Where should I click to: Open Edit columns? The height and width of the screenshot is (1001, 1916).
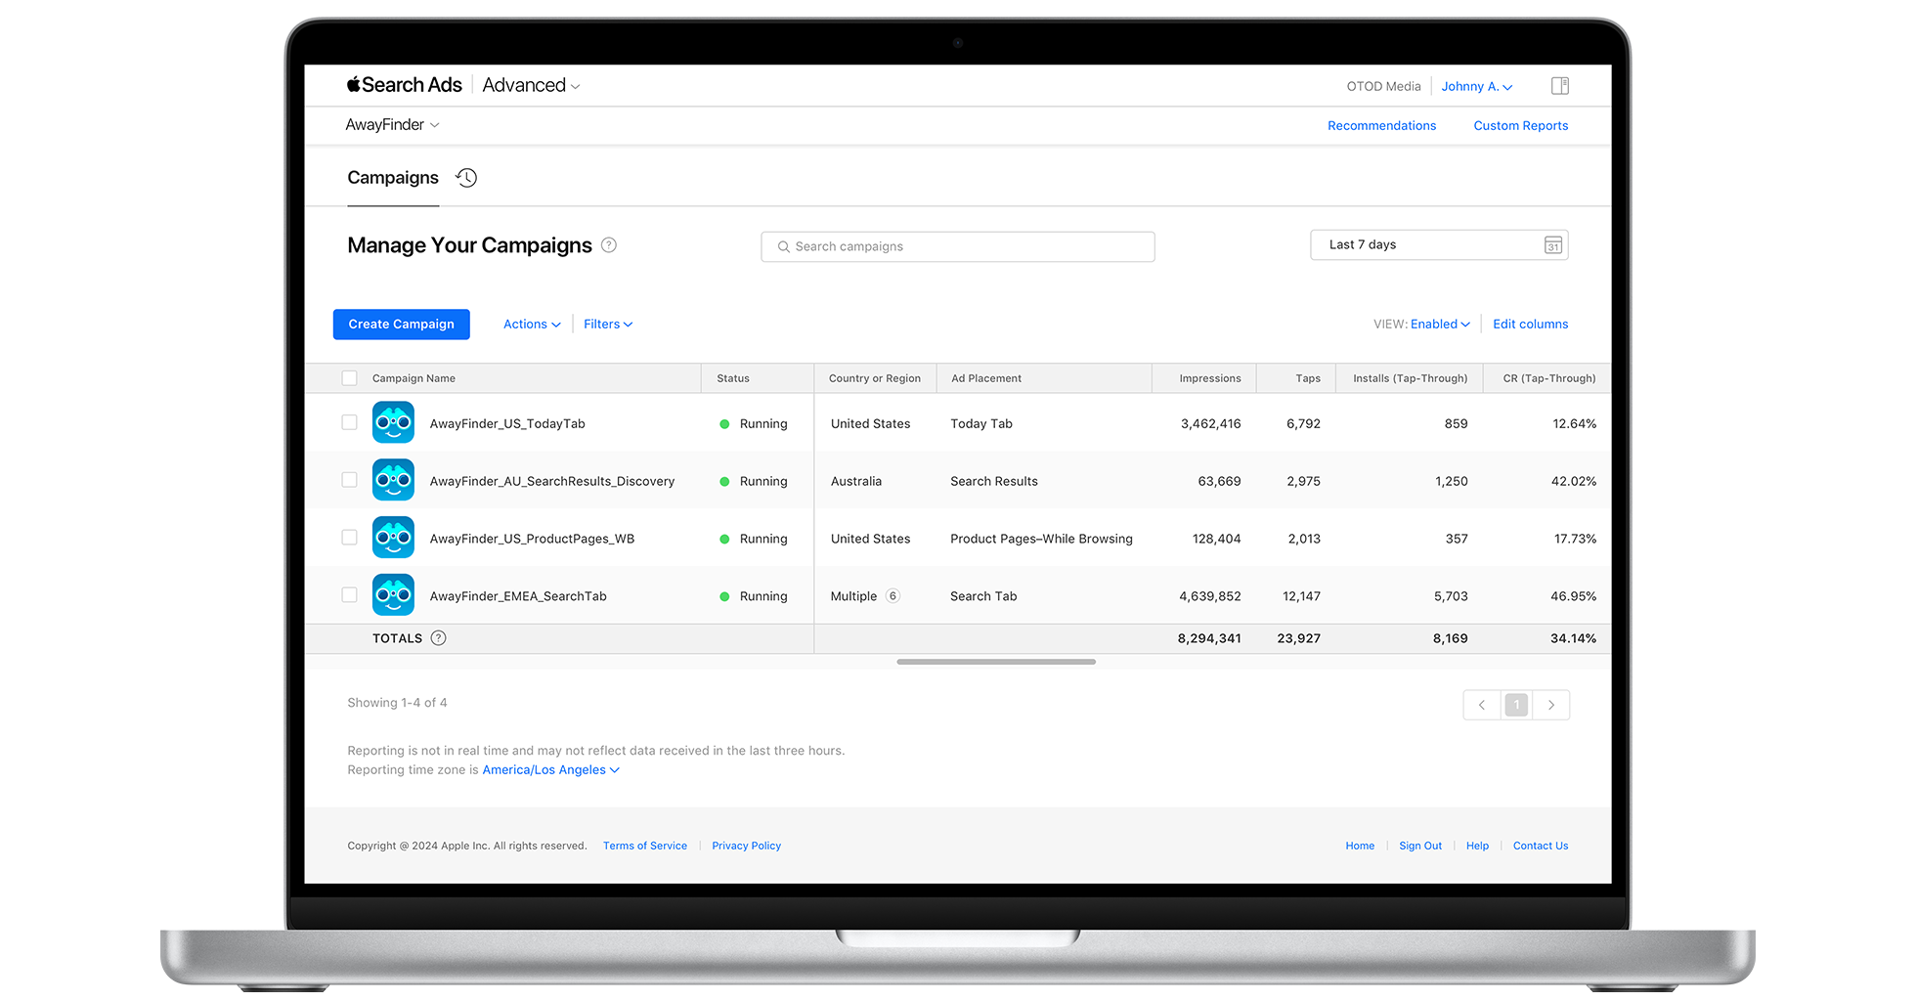(x=1530, y=325)
